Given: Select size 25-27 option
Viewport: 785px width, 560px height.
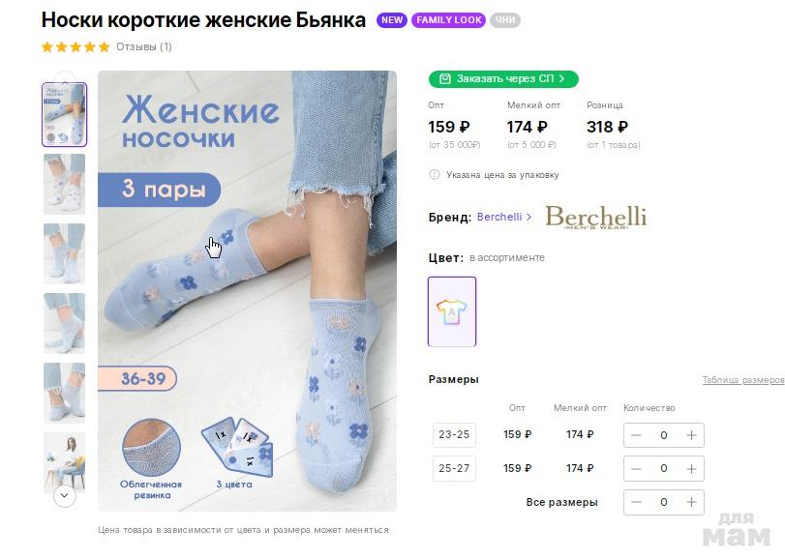Looking at the screenshot, I should pyautogui.click(x=454, y=469).
